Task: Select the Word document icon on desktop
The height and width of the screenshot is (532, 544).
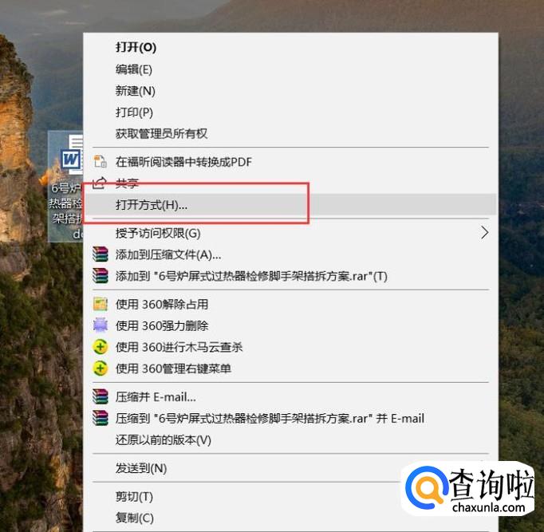Action: pyautogui.click(x=72, y=155)
